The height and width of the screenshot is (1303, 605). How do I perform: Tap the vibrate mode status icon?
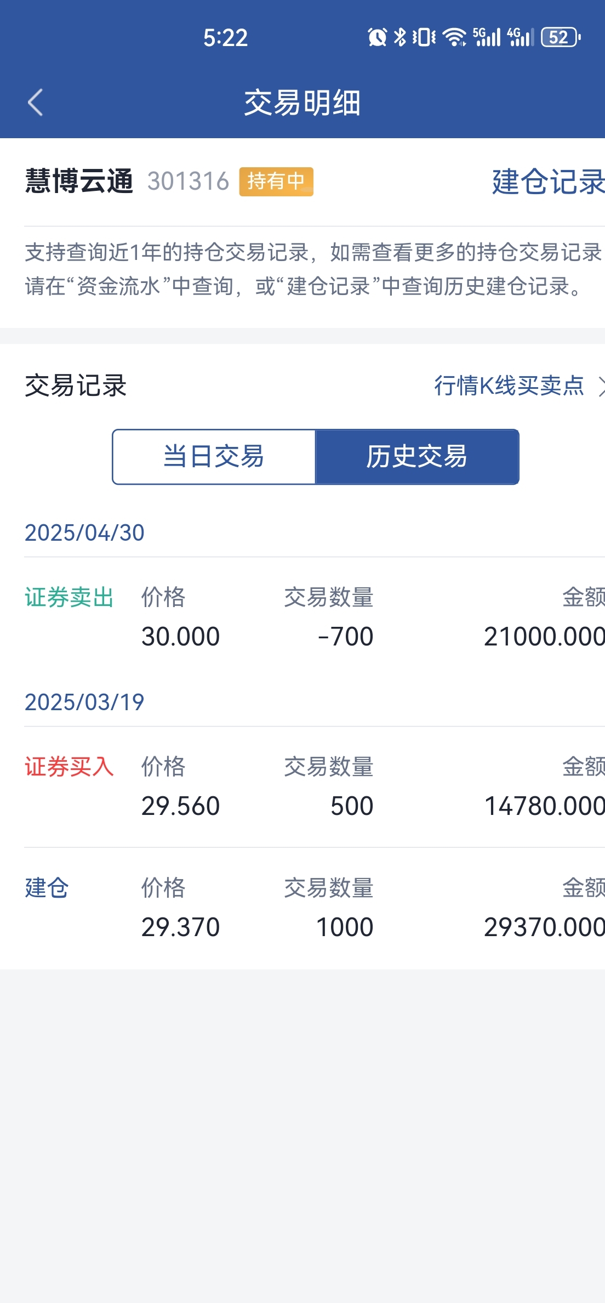point(424,37)
